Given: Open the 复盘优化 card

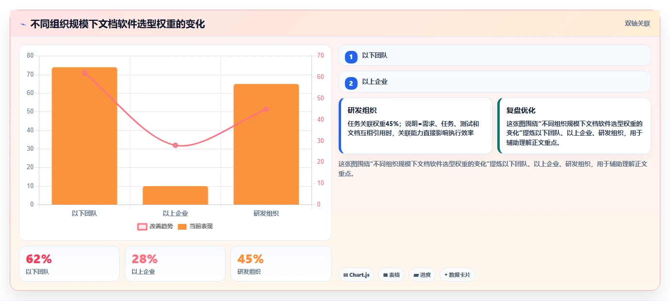Looking at the screenshot, I should tap(574, 126).
